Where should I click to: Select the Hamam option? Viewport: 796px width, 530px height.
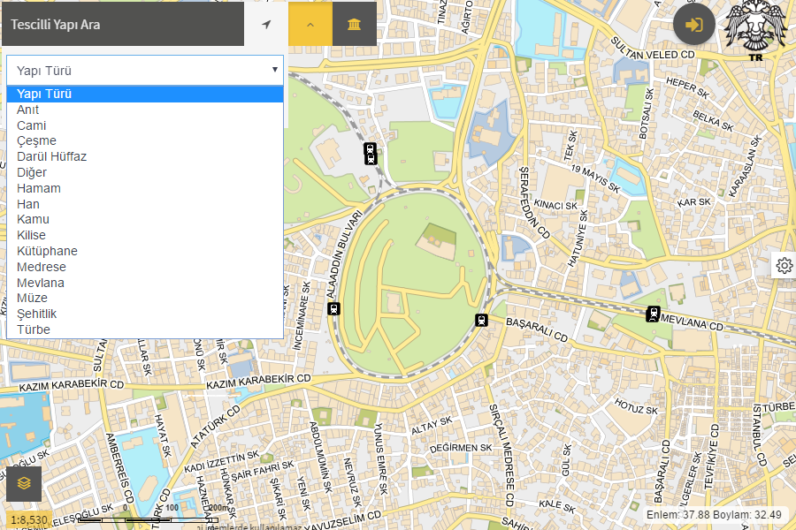(x=39, y=188)
